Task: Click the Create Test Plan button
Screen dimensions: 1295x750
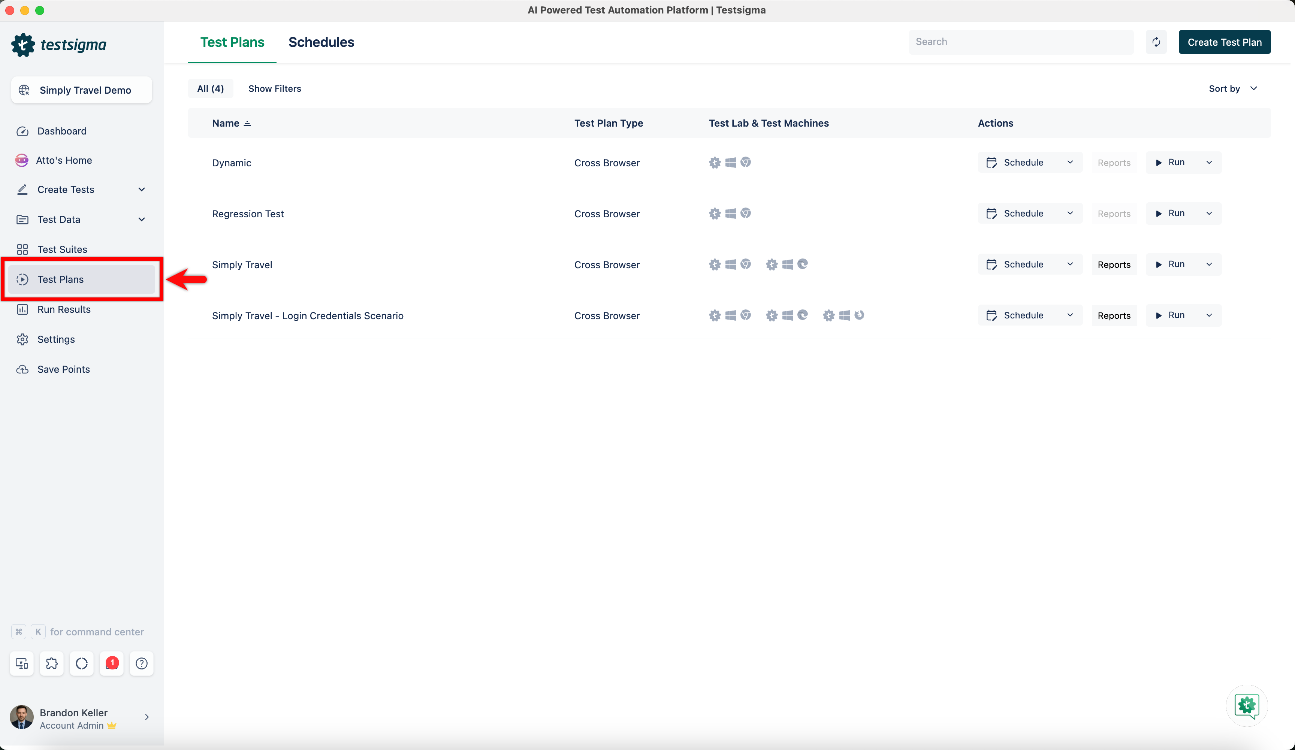Action: pyautogui.click(x=1224, y=42)
